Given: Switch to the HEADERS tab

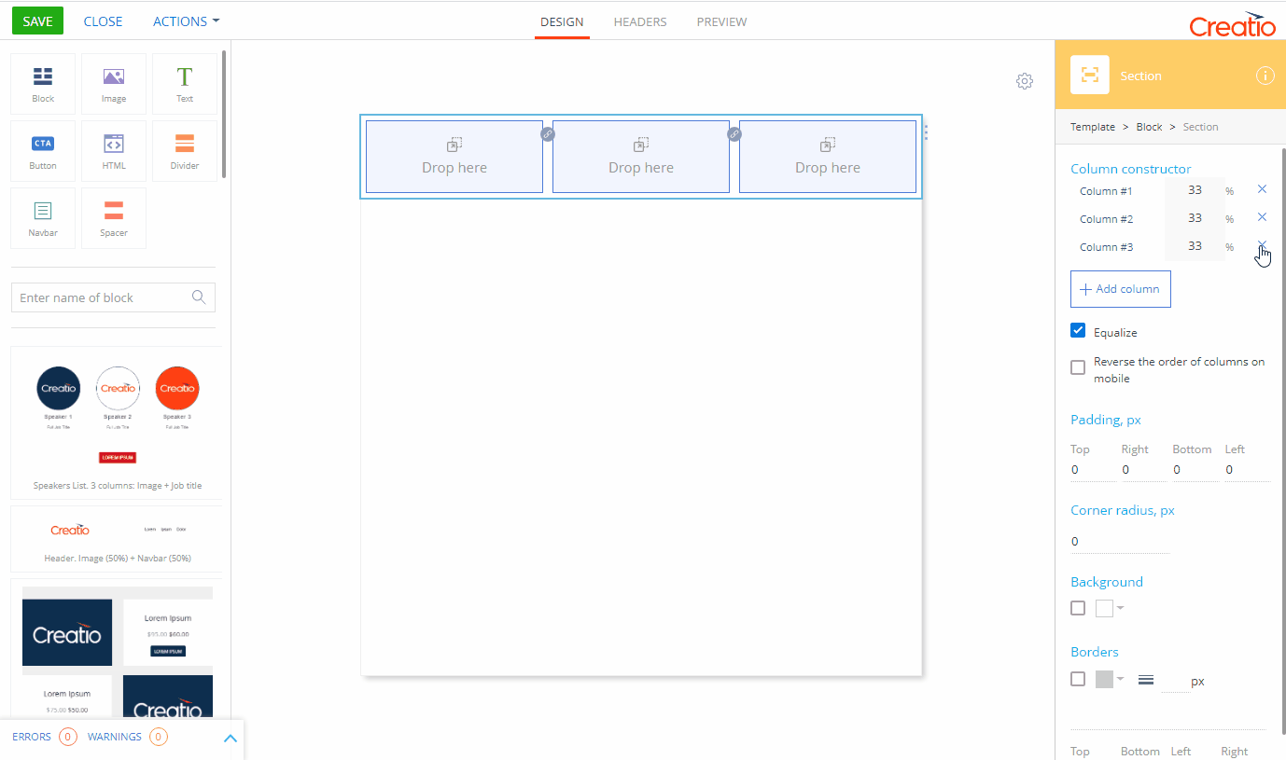Looking at the screenshot, I should [x=640, y=21].
